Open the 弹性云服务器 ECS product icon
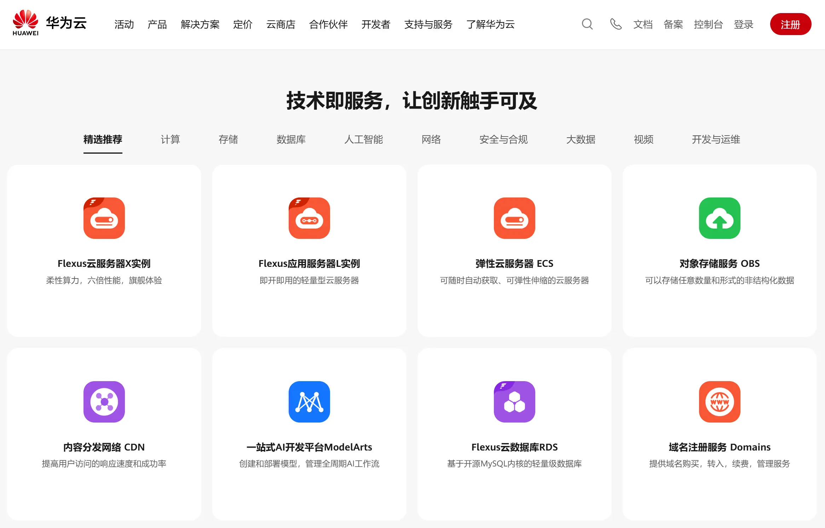This screenshot has height=528, width=825. coord(514,218)
